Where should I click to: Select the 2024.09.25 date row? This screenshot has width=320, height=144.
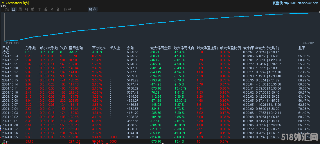tap(10, 137)
